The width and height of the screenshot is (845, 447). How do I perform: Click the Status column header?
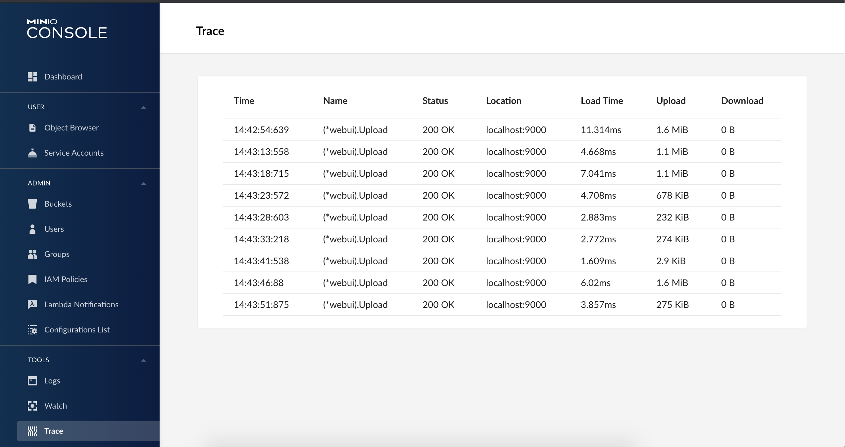435,101
